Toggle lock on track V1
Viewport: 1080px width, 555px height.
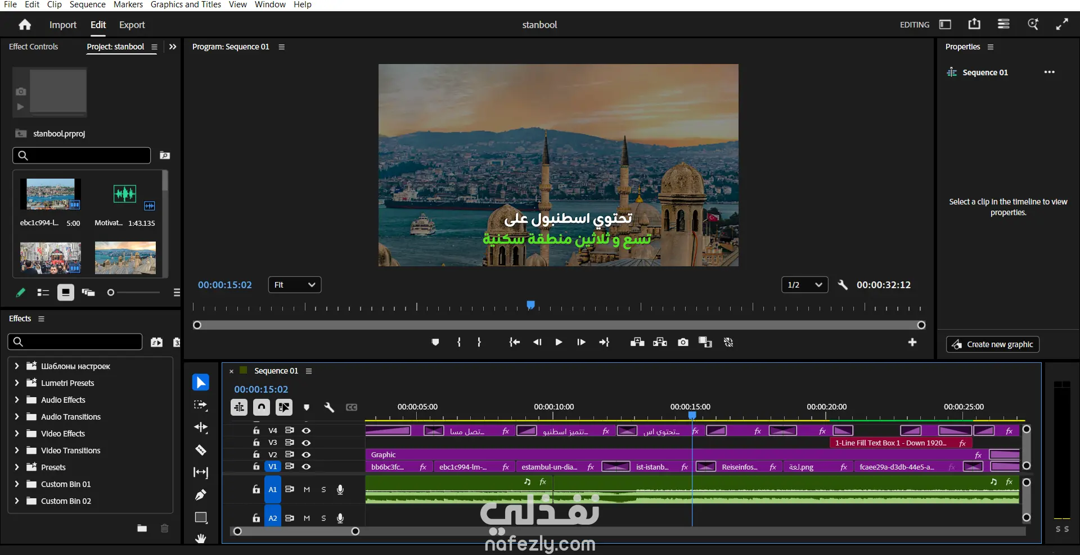(x=256, y=466)
